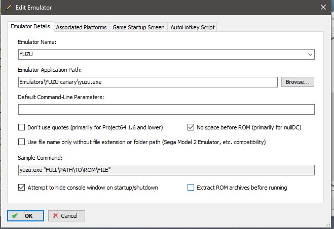Click the Default Command-Line Parameters: label

(61, 97)
